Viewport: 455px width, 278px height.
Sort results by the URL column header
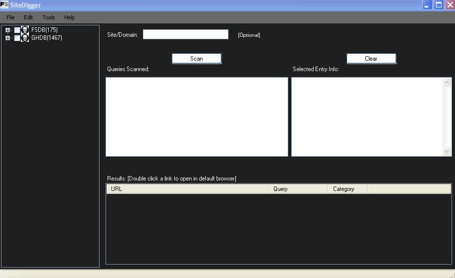click(x=187, y=189)
